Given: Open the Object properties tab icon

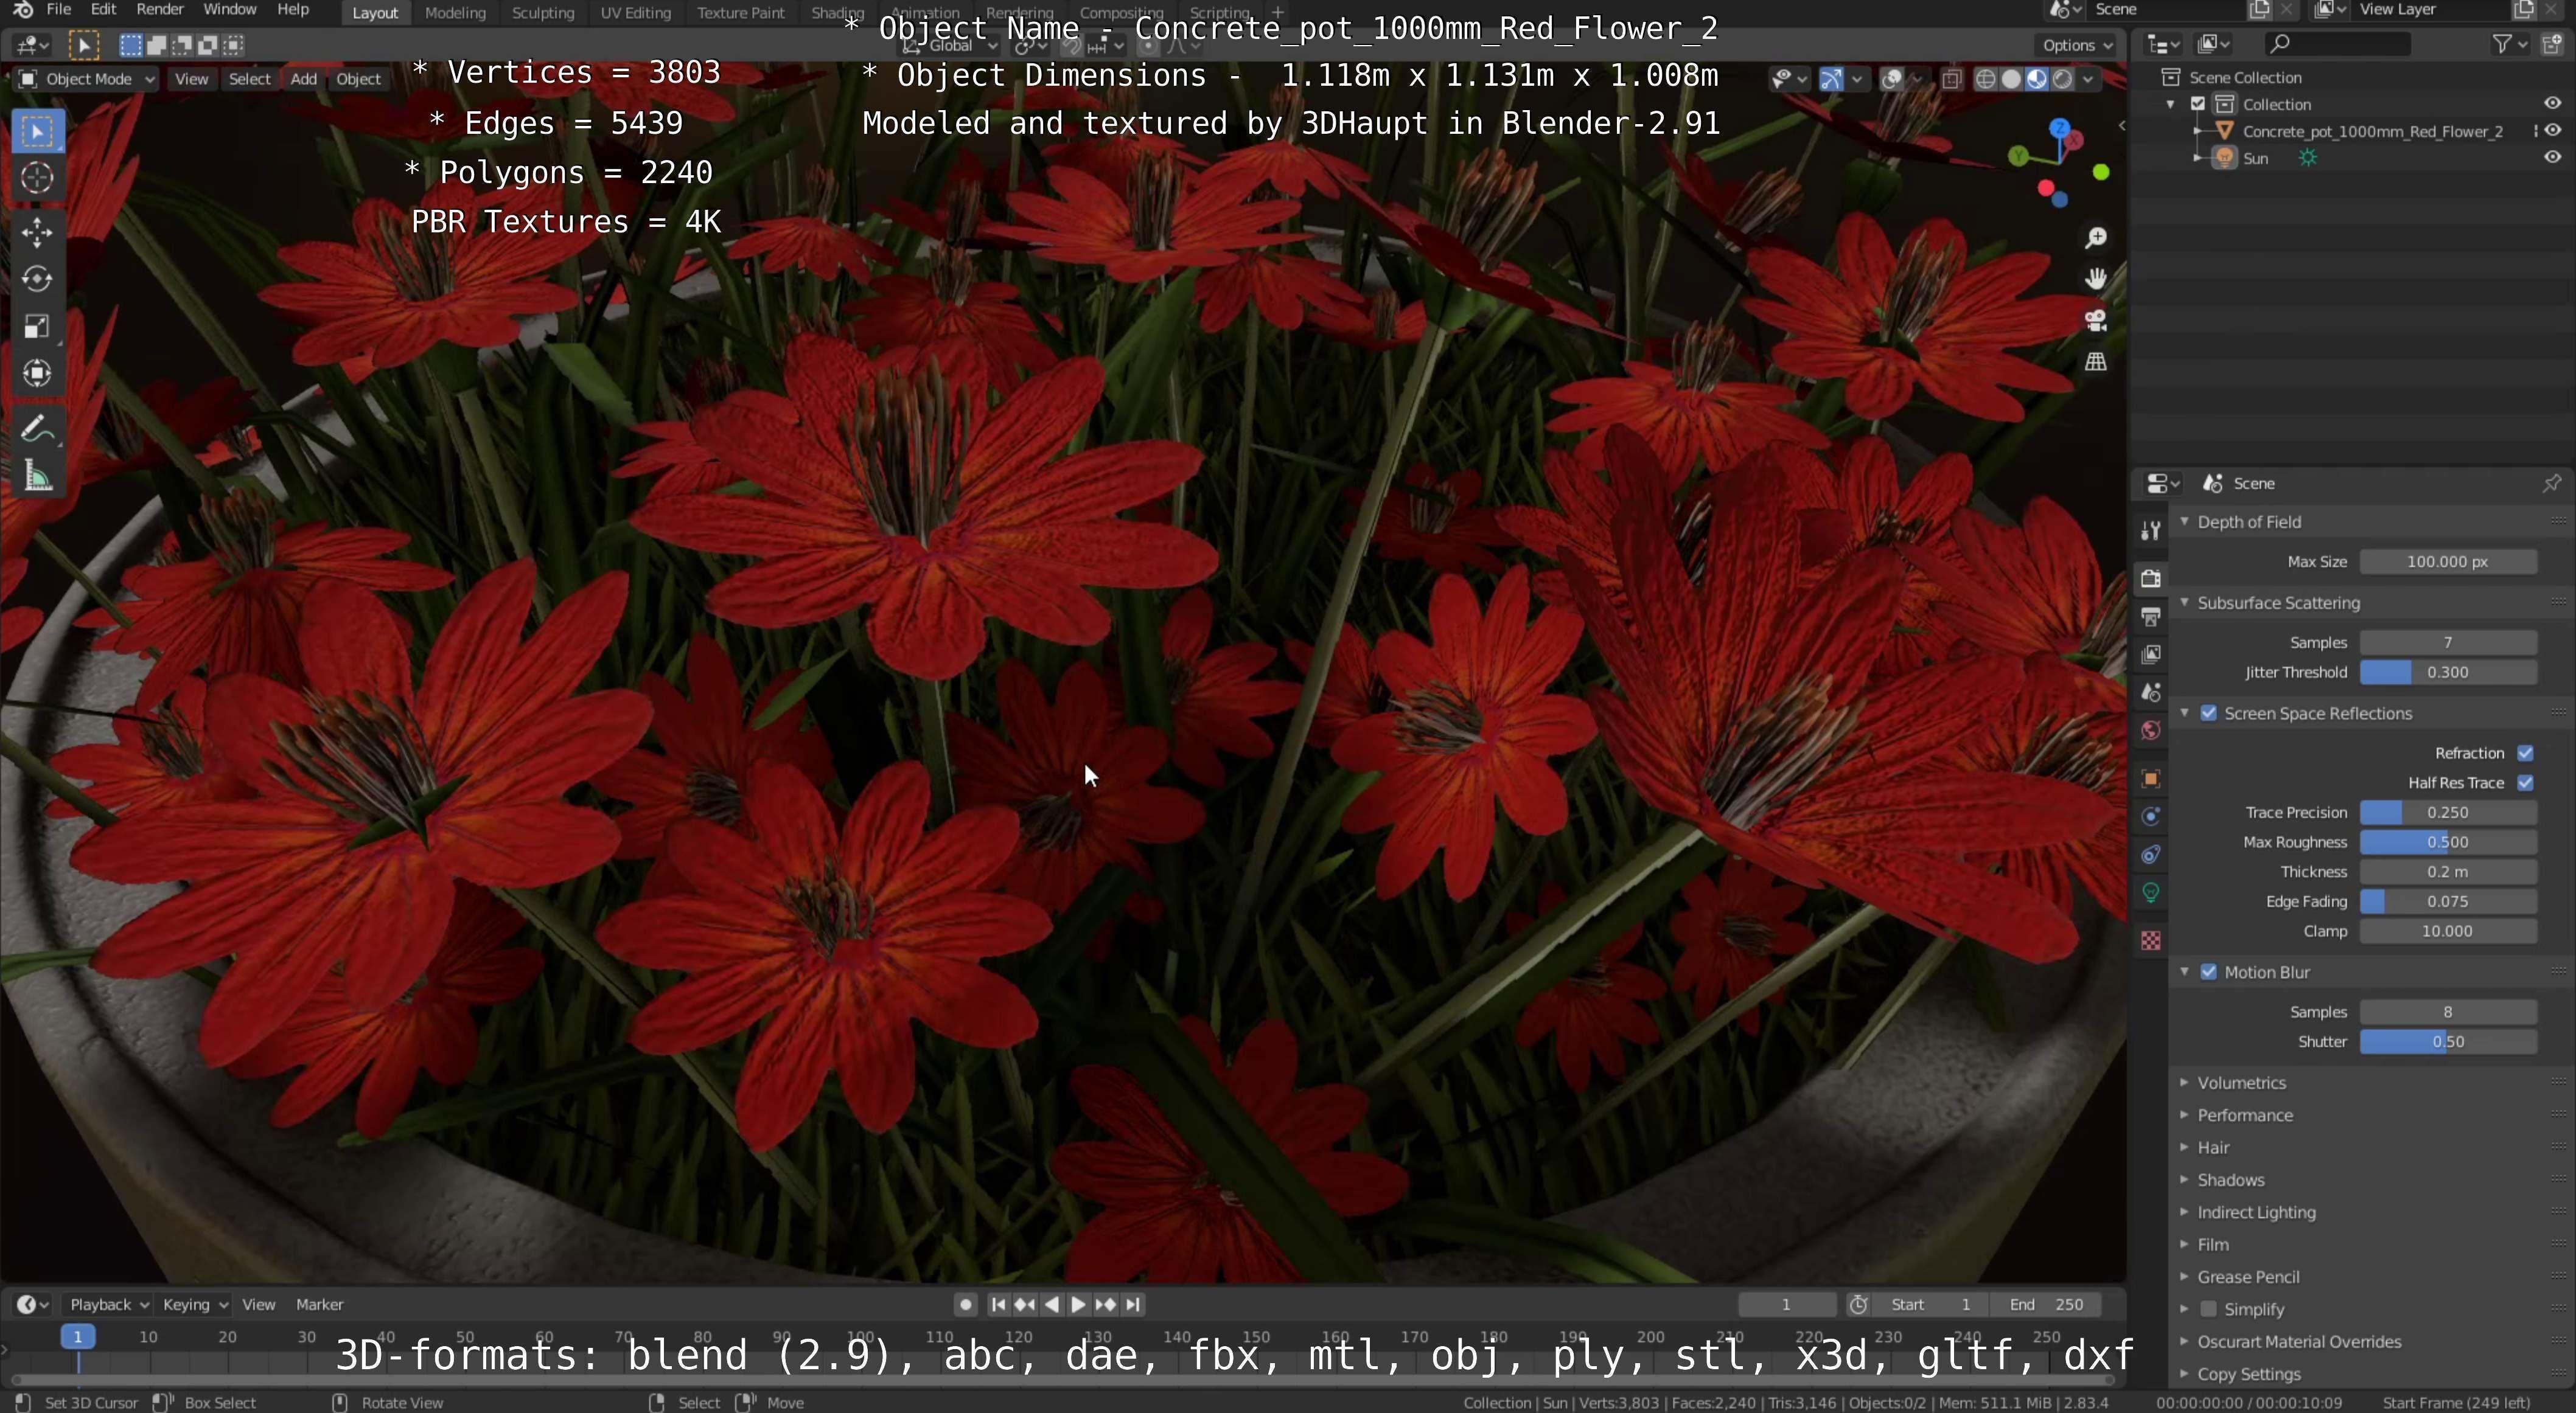Looking at the screenshot, I should 2150,779.
